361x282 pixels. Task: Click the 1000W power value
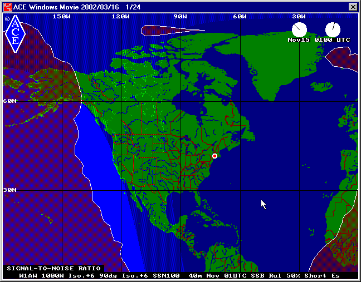pos(52,275)
